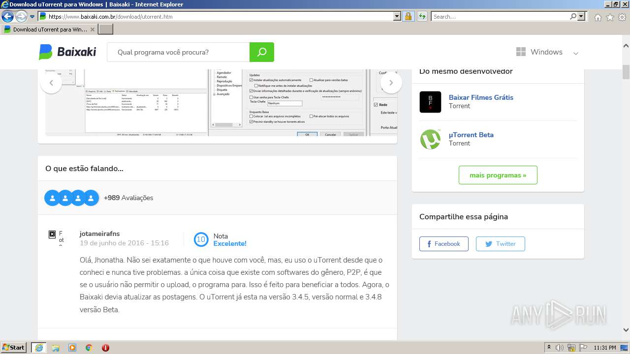Open the address bar autocomplete dropdown
Image resolution: width=630 pixels, height=354 pixels.
pyautogui.click(x=397, y=17)
